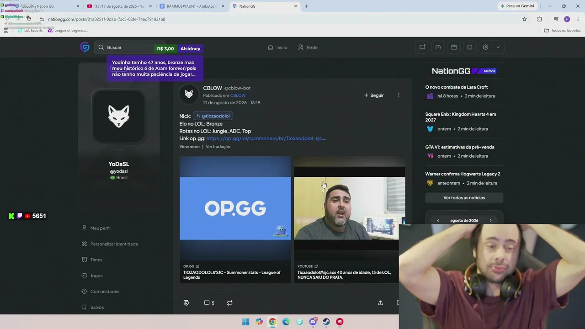Screen dimensions: 585x329
Task: Read 'Square Enix: Kingdom Hearts 4 em 2027'
Action: click(x=461, y=117)
